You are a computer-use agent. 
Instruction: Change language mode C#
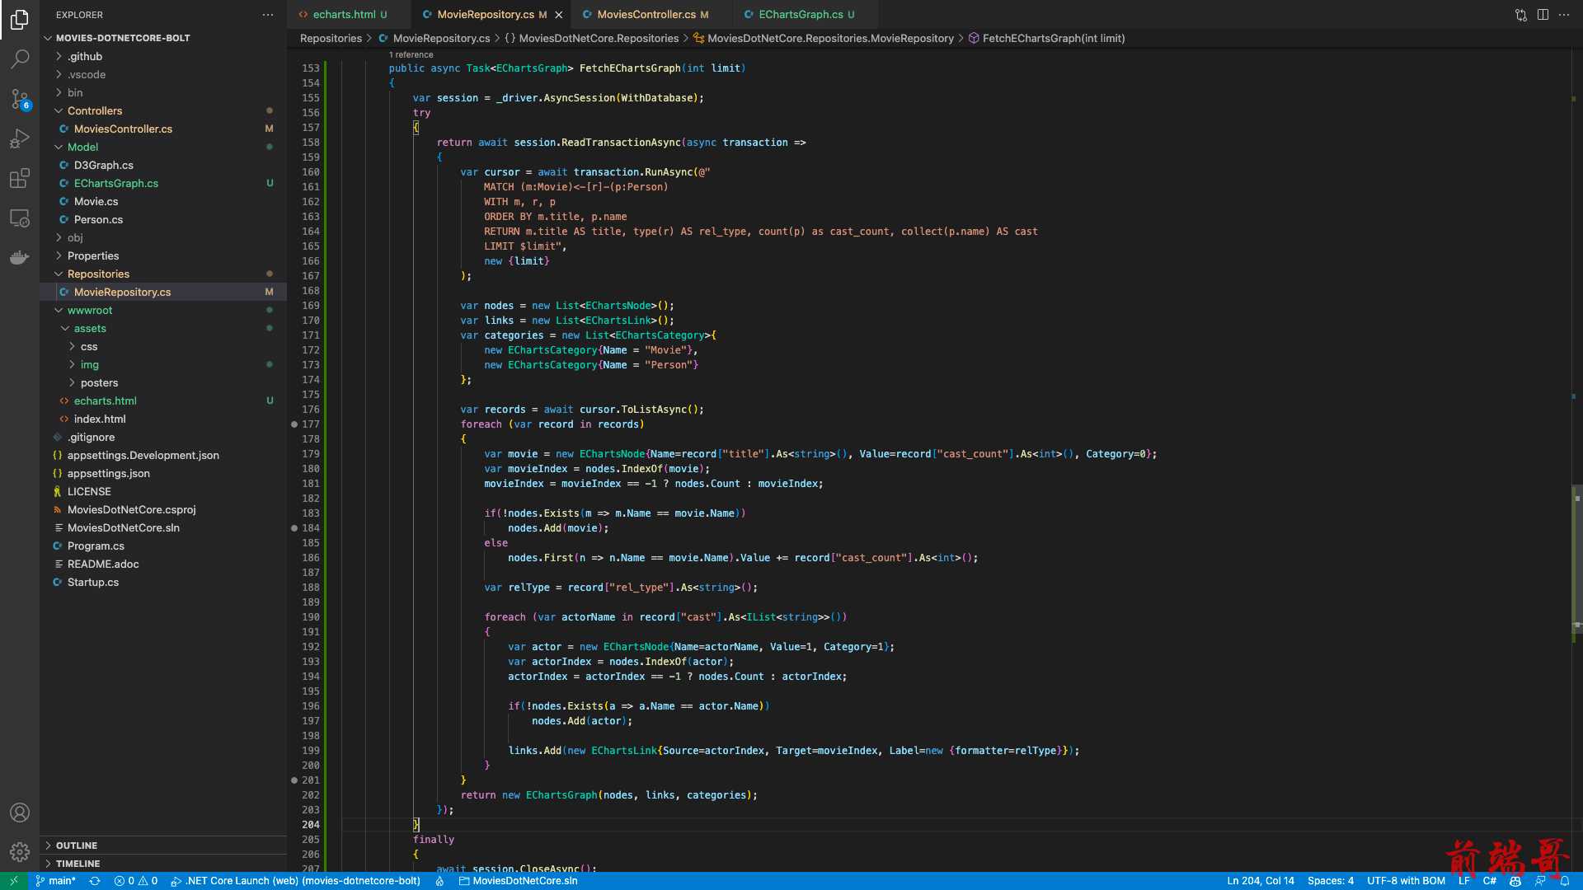[1489, 881]
